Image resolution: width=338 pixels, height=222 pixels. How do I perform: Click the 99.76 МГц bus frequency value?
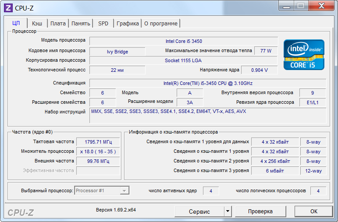[x=98, y=161]
